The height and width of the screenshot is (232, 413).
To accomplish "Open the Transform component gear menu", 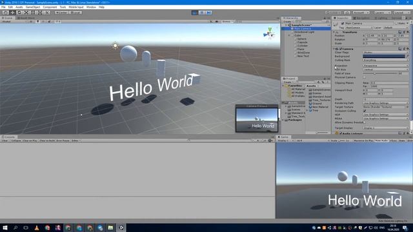I will tap(407, 32).
